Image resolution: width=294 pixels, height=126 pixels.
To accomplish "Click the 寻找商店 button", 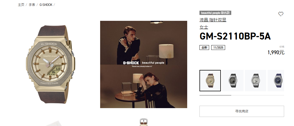I will point(242,111).
